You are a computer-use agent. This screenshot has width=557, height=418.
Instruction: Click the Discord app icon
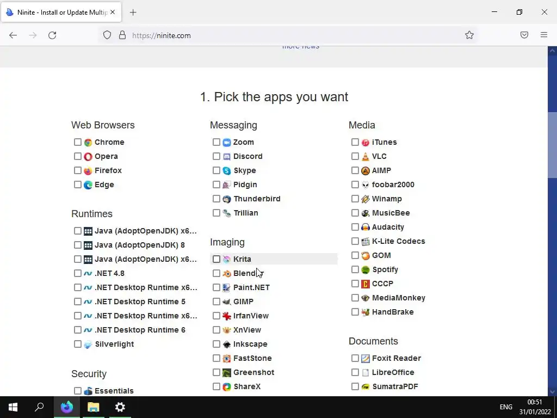click(x=227, y=157)
